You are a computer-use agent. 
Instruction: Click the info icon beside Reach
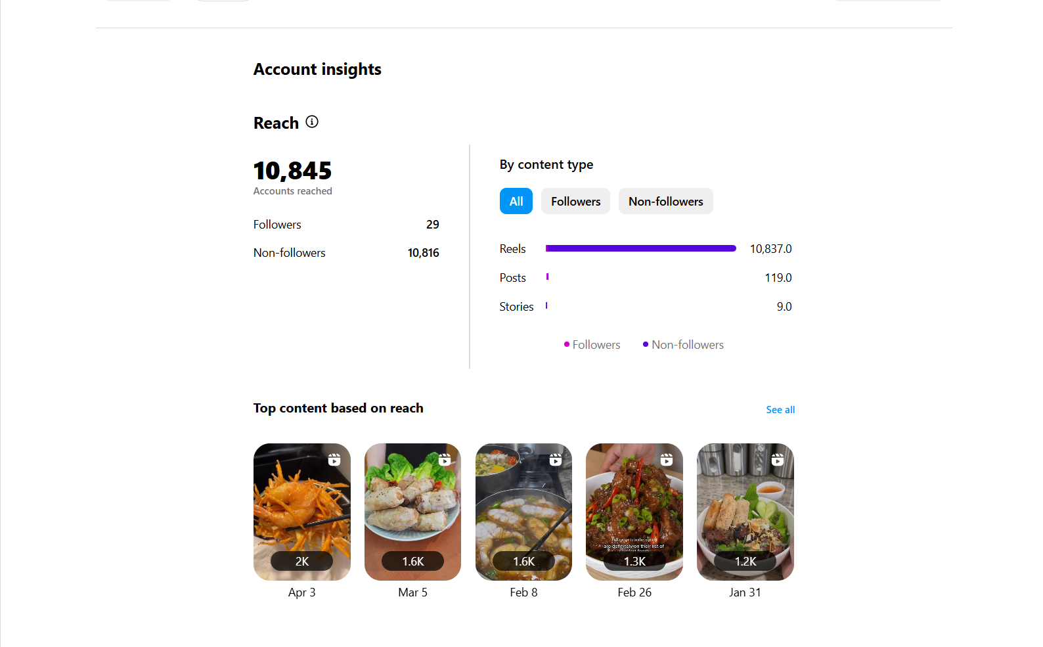[x=312, y=122]
